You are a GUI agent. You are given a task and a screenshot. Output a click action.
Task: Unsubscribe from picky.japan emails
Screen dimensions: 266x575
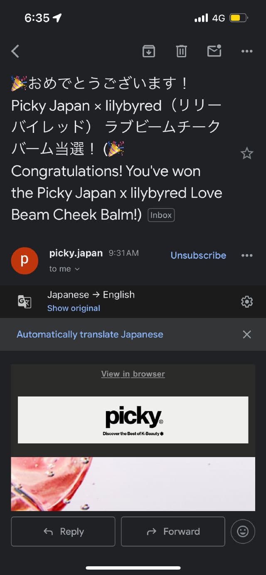click(x=198, y=255)
